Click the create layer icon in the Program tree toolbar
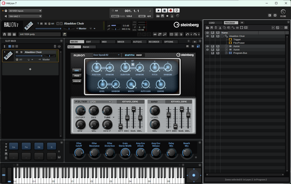Image resolution: width=291 pixels, height=184 pixels. pos(238,28)
